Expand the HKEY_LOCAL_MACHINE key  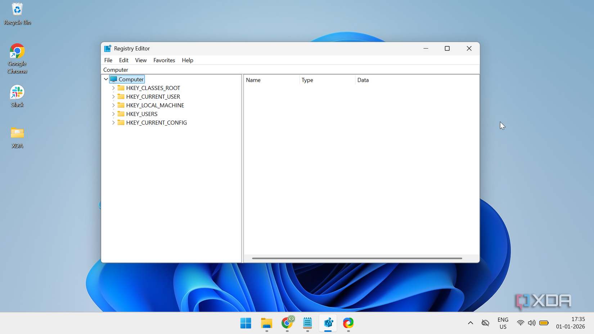coord(113,105)
